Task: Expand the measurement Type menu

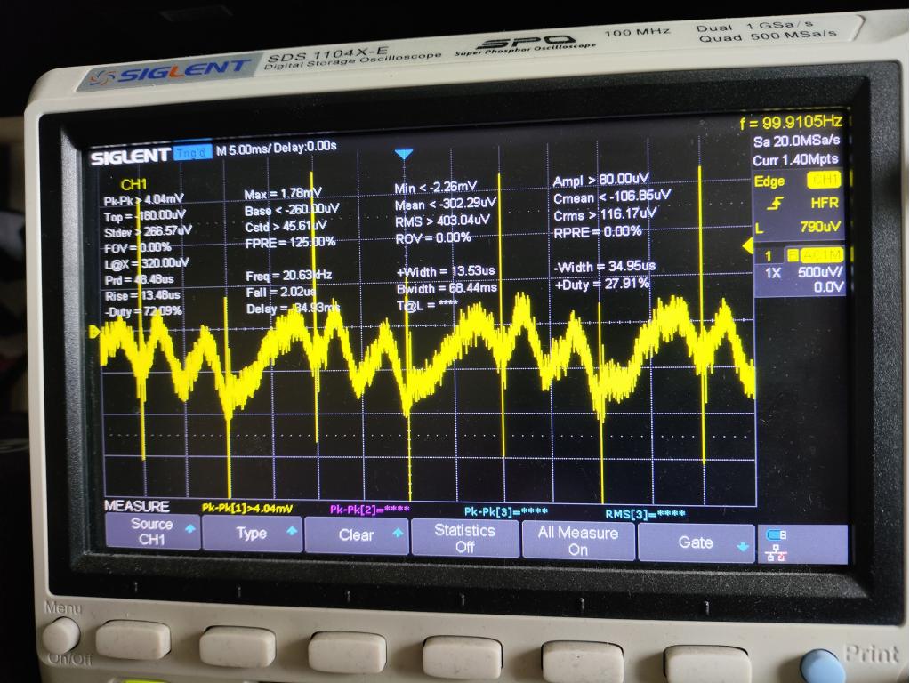Action: click(x=252, y=534)
